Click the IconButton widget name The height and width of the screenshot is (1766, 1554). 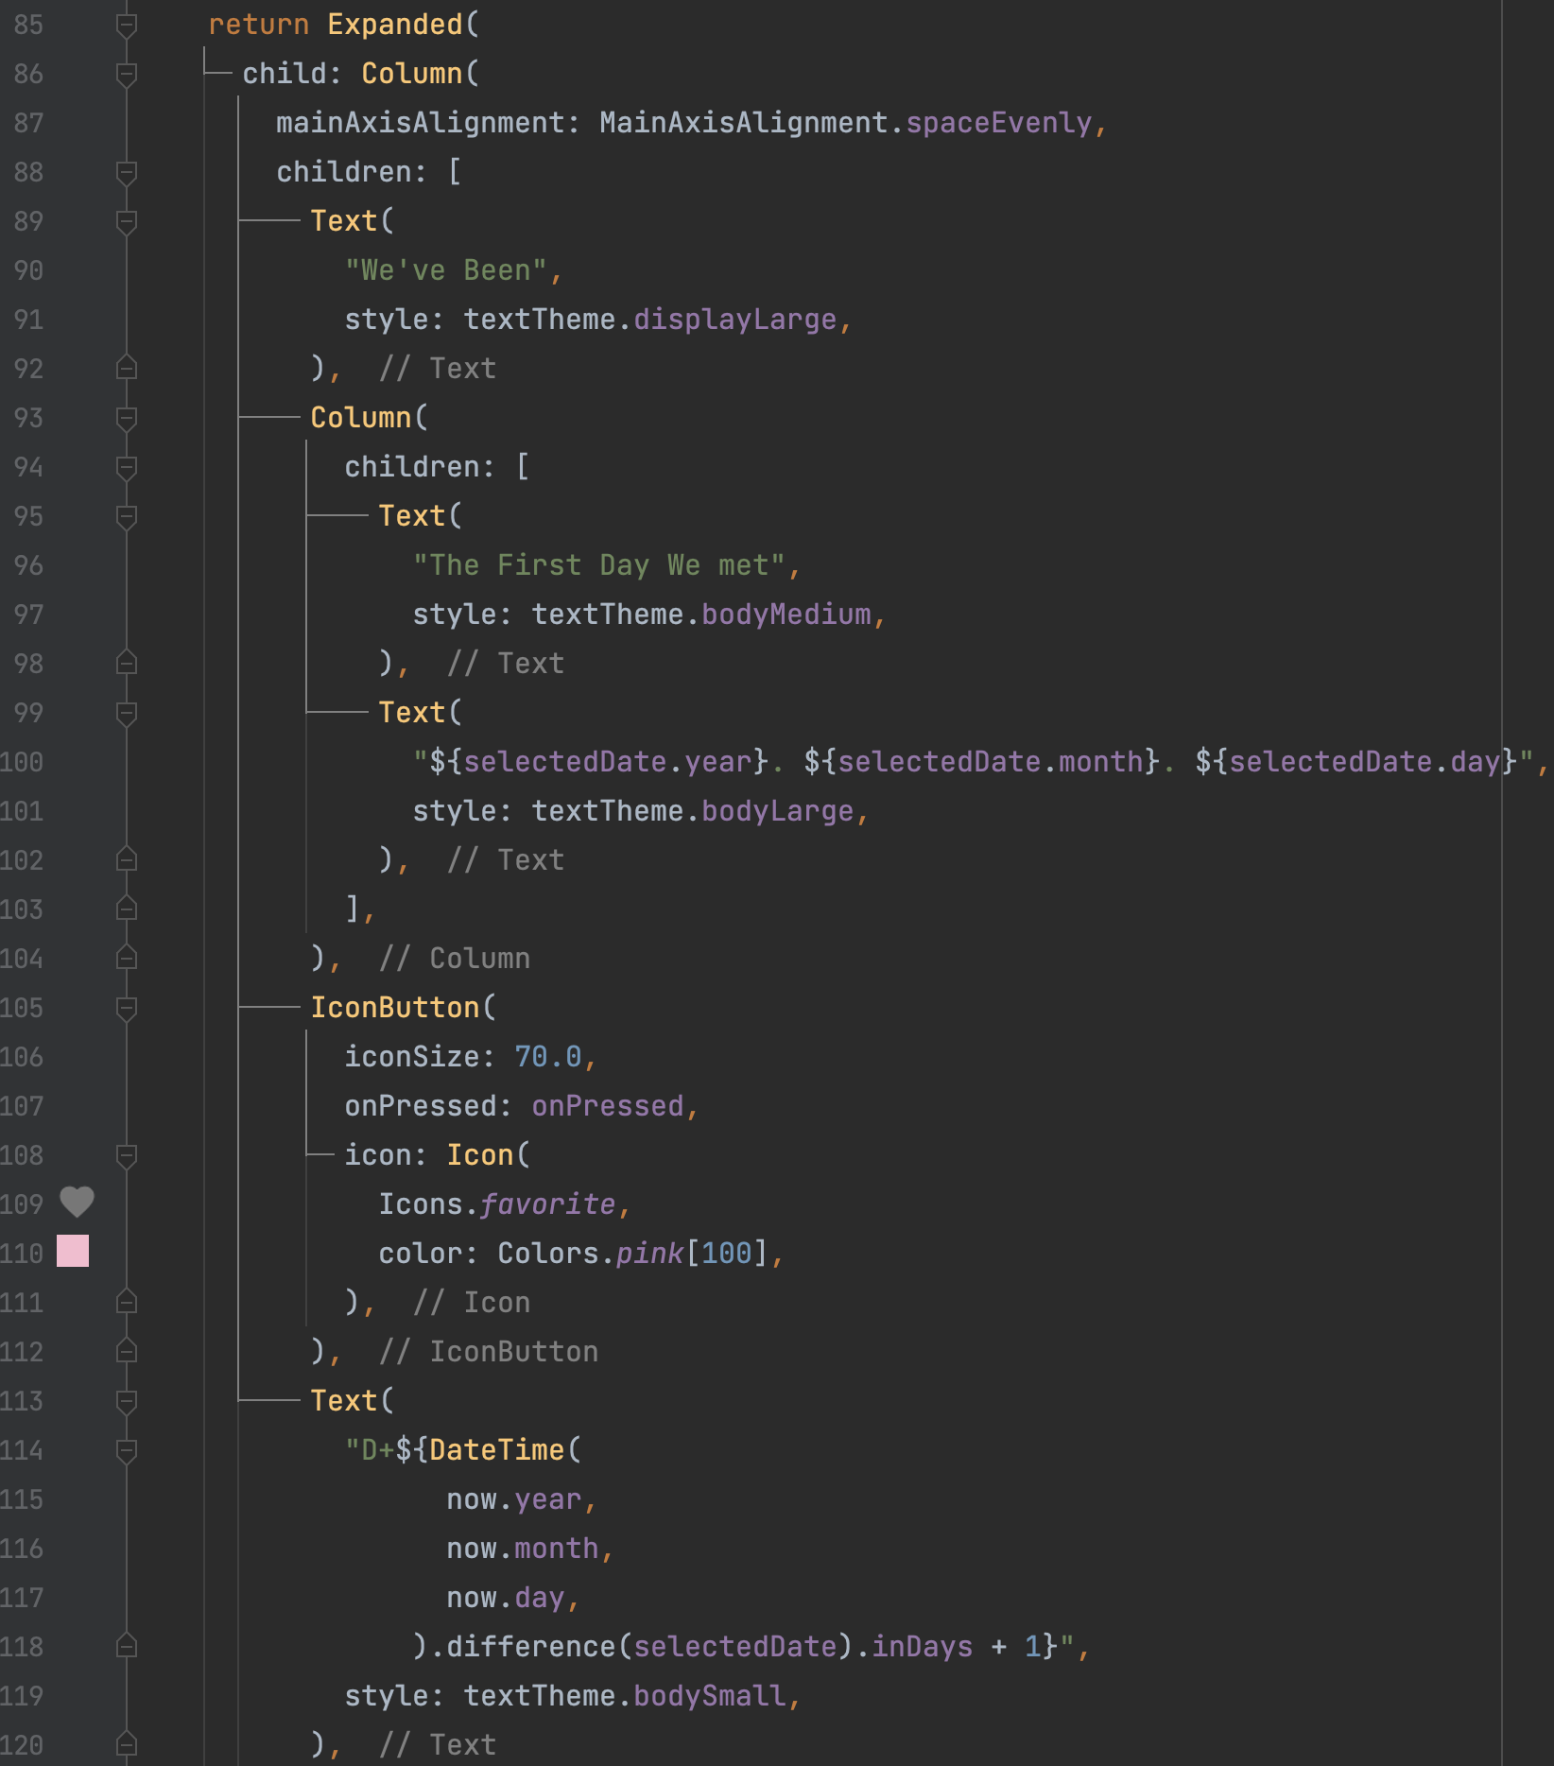coord(395,1008)
